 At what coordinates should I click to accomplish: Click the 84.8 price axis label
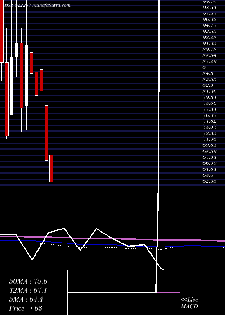pos(208,73)
